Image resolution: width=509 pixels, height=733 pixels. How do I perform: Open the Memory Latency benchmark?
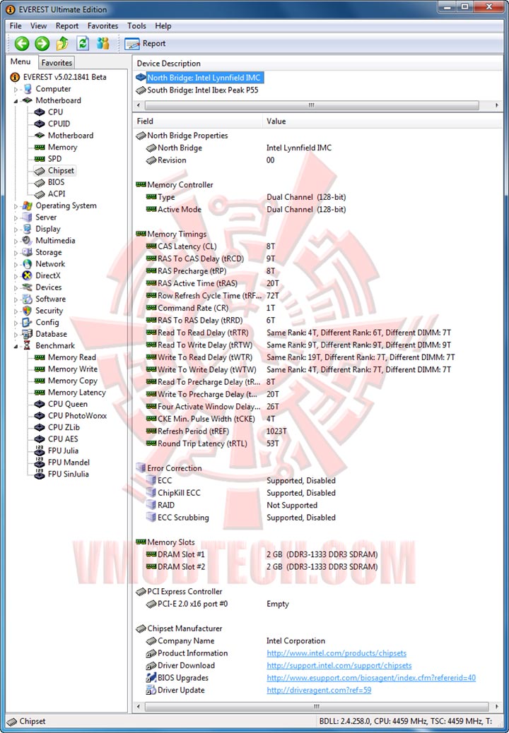pyautogui.click(x=77, y=393)
